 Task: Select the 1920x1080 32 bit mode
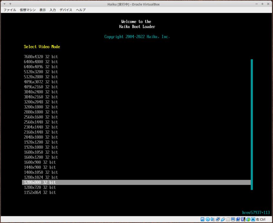pos(41,147)
